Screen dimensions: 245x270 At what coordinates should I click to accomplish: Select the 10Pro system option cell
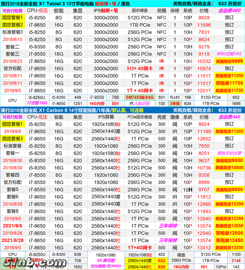(x=220, y=267)
